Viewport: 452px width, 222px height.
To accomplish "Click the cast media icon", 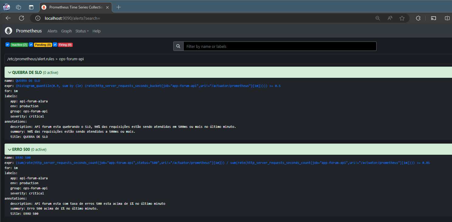I will click(x=434, y=18).
